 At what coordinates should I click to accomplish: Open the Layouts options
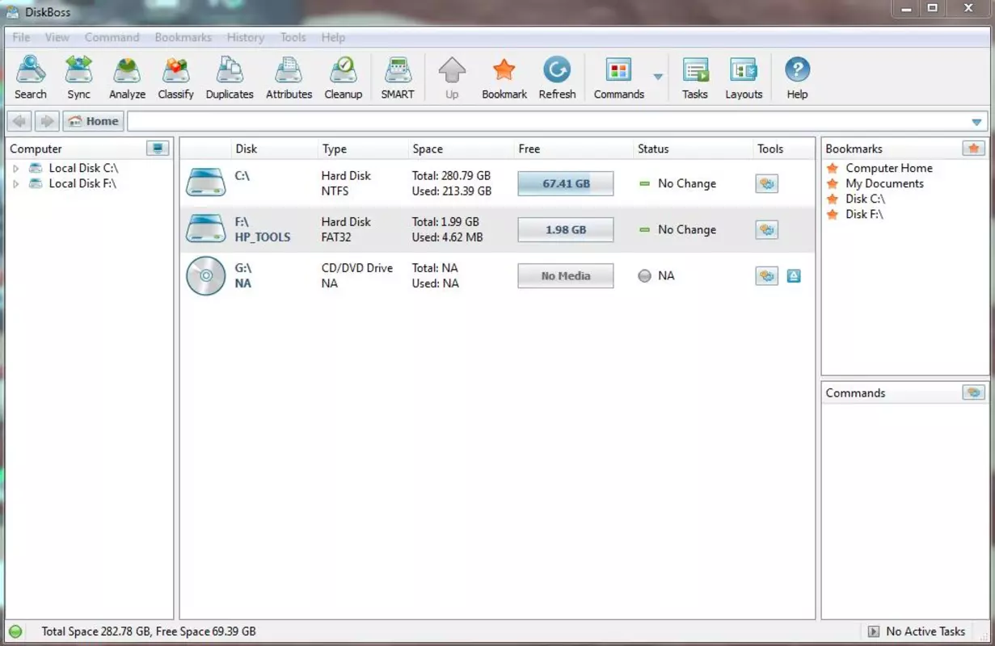[744, 78]
